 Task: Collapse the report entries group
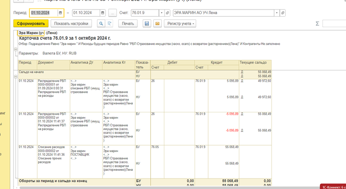click(16, 77)
